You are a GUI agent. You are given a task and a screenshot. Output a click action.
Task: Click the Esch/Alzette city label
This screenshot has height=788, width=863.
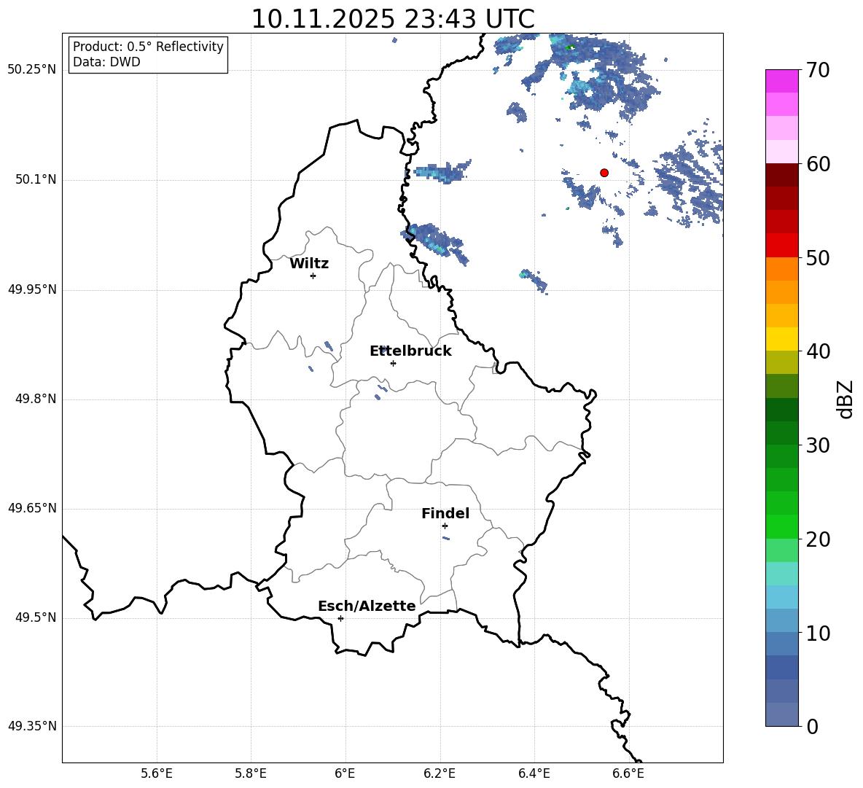point(367,606)
